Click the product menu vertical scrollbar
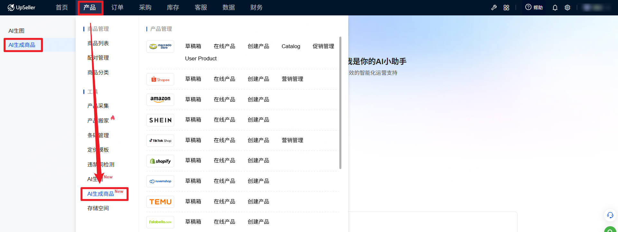This screenshot has width=618, height=232. pyautogui.click(x=340, y=103)
